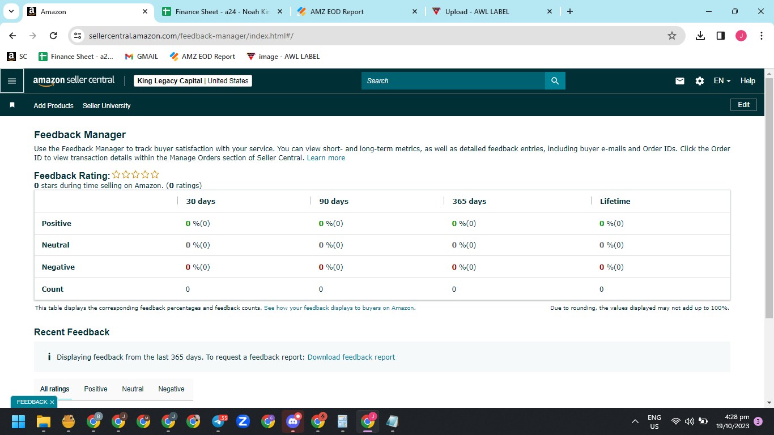Open the battery status icon

click(703, 421)
